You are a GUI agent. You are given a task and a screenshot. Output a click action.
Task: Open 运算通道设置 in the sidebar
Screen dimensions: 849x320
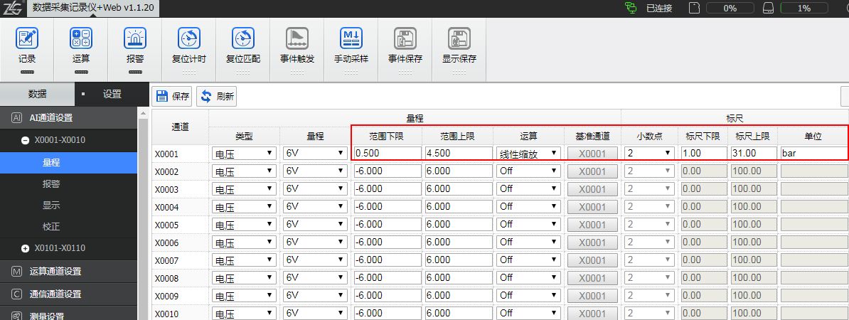(55, 271)
